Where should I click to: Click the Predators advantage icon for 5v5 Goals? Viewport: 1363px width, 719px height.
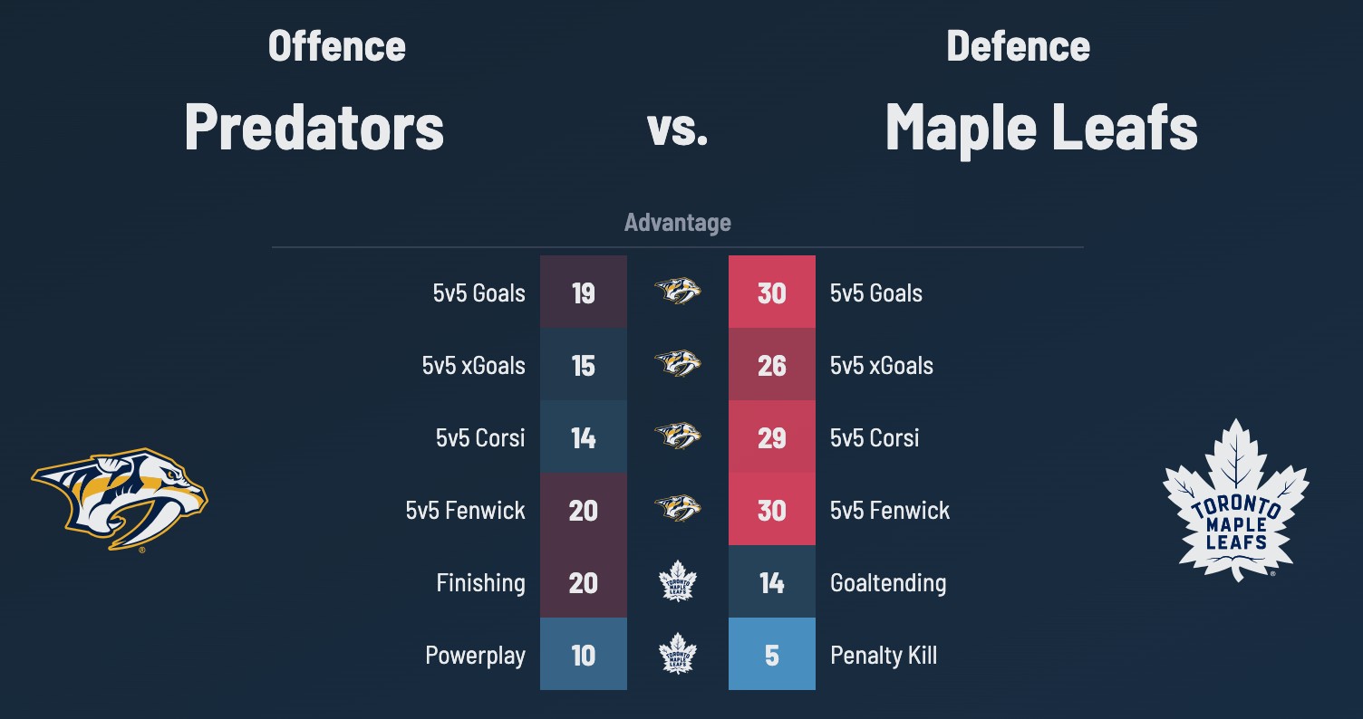pyautogui.click(x=678, y=292)
